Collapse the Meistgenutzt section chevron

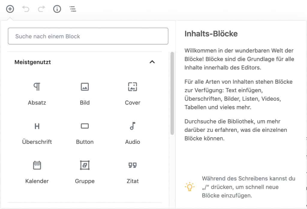click(x=152, y=62)
